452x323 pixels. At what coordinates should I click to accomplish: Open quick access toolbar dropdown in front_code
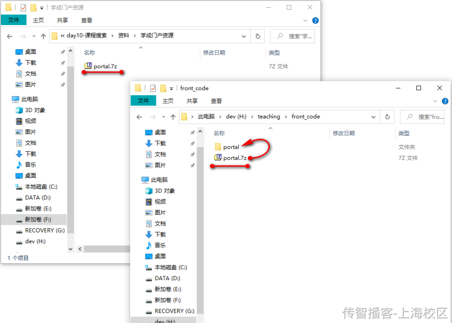(x=171, y=89)
